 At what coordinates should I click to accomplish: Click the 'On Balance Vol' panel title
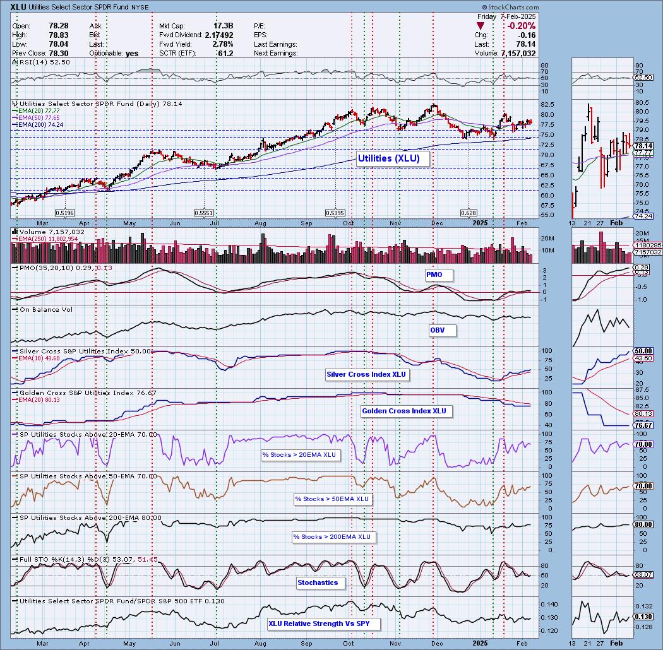[x=46, y=310]
